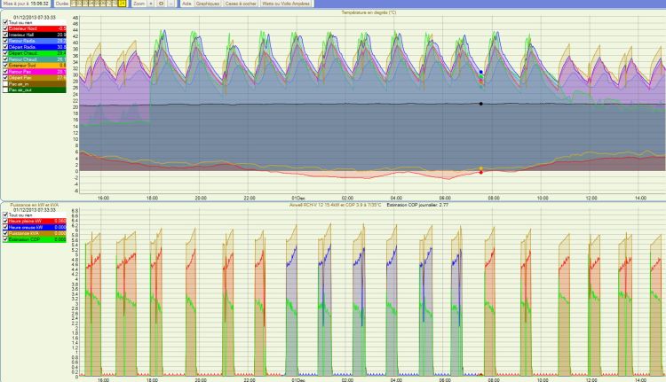Viewport: 666px width, 382px height.
Task: Open the Graphiques menu
Action: coord(207,4)
